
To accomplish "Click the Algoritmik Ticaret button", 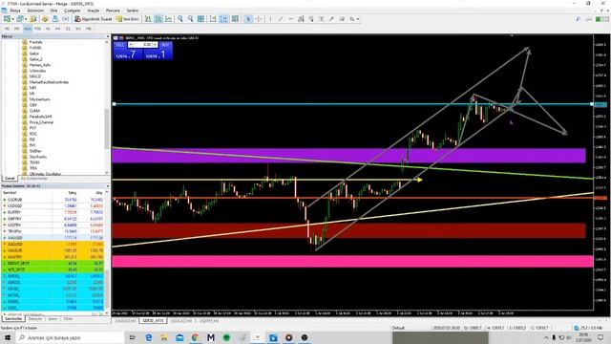I will click(x=94, y=19).
